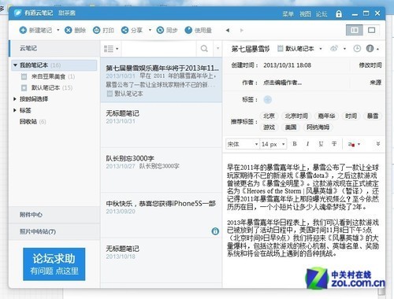This screenshot has height=299, width=394.
Task: Click the history clock icon
Action: tap(357, 49)
